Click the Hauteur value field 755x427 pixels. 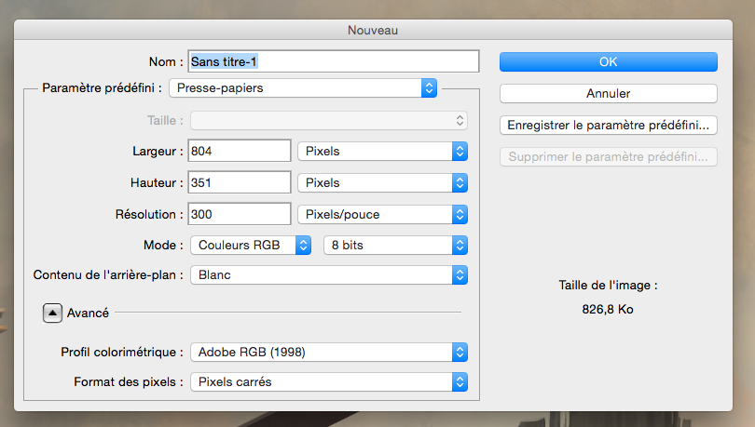tap(240, 182)
